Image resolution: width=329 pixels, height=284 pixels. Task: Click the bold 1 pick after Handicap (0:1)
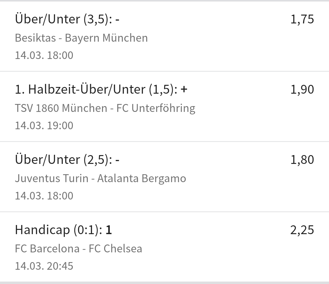pos(109,230)
